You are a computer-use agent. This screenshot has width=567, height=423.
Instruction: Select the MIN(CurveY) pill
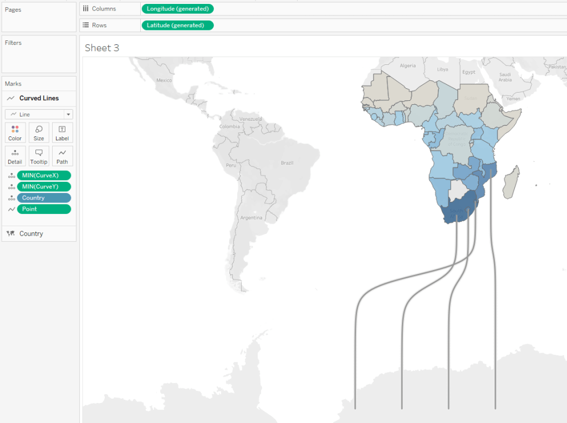pyautogui.click(x=44, y=186)
